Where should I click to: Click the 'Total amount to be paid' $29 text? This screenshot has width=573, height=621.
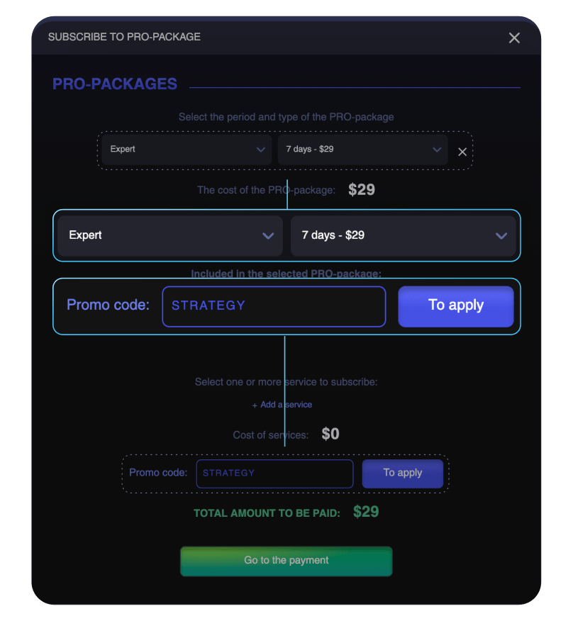366,512
